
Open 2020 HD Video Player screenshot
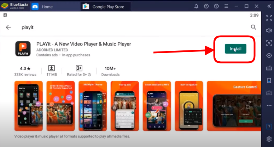click(61, 106)
